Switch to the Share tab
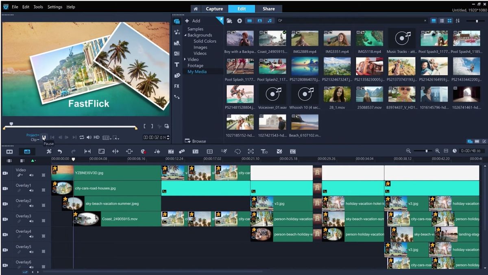 click(x=269, y=9)
